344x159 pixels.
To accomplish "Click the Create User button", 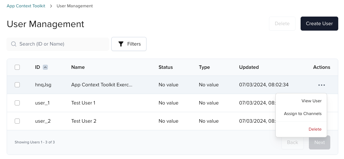I will click(x=319, y=24).
